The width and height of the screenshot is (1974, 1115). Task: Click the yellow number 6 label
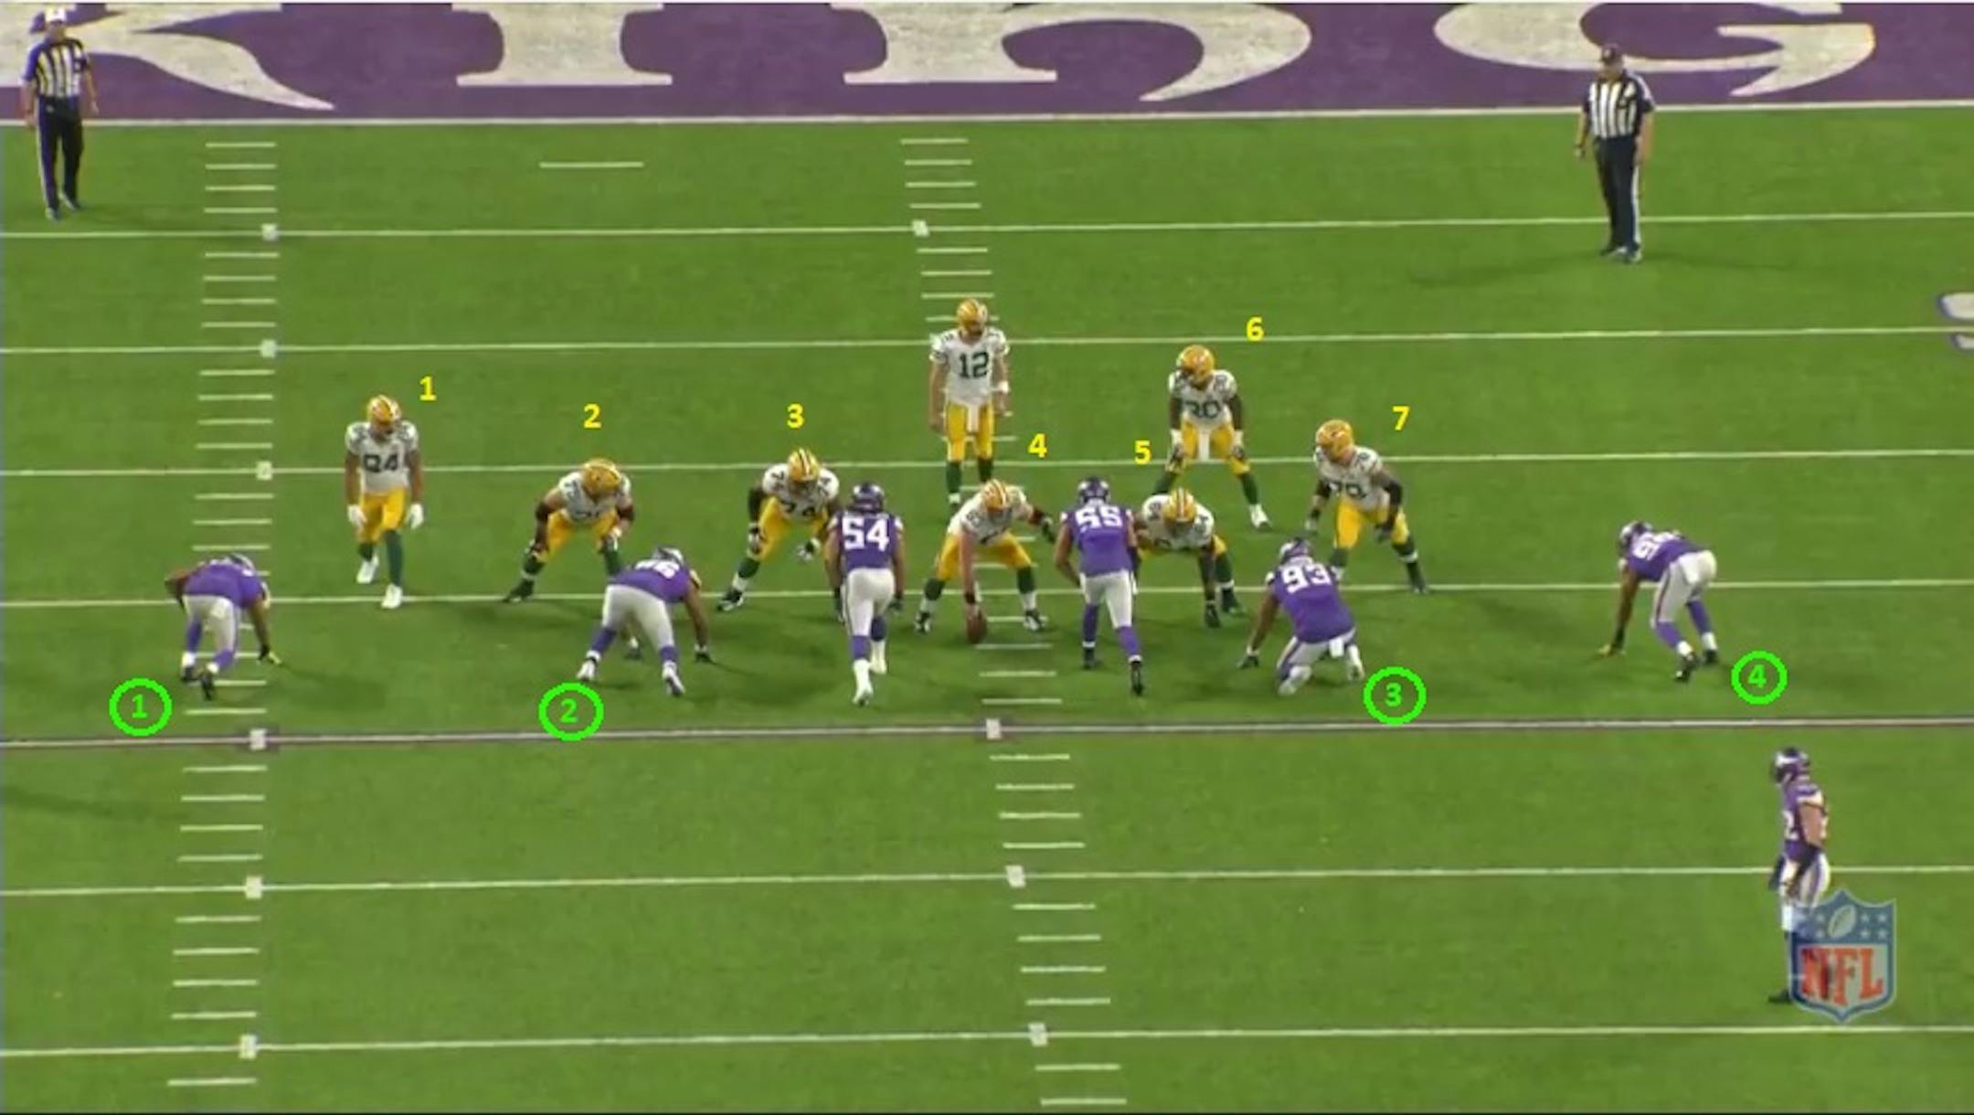pos(1255,330)
